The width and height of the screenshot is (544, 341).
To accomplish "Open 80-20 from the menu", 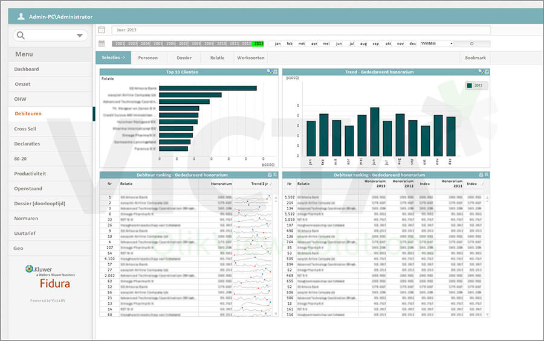I will pyautogui.click(x=50, y=158).
